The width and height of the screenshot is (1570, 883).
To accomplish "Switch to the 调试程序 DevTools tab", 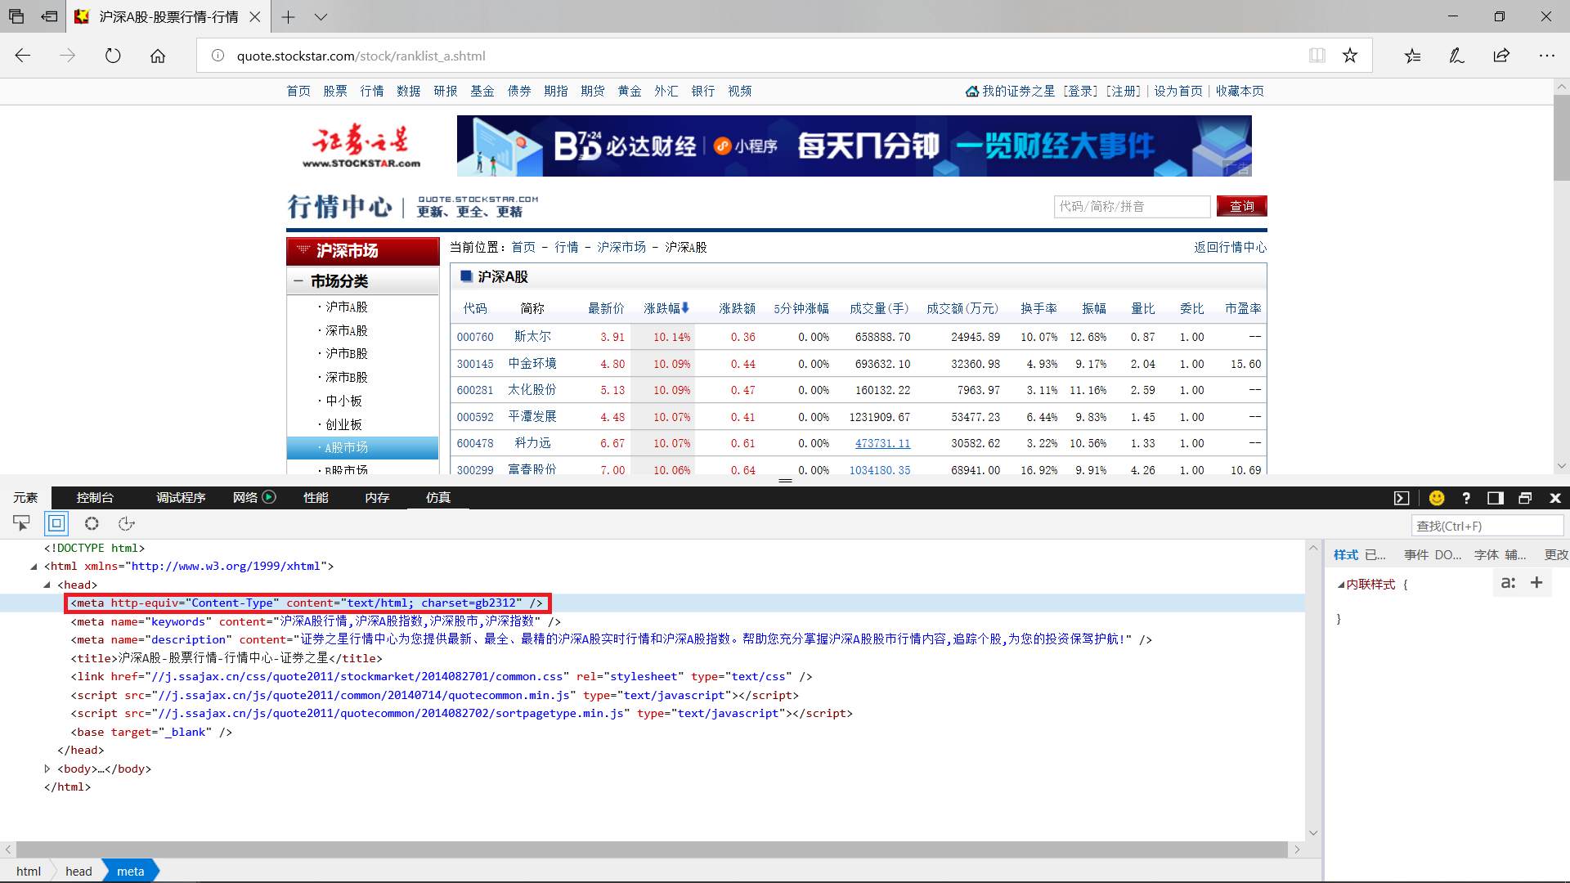I will point(181,497).
